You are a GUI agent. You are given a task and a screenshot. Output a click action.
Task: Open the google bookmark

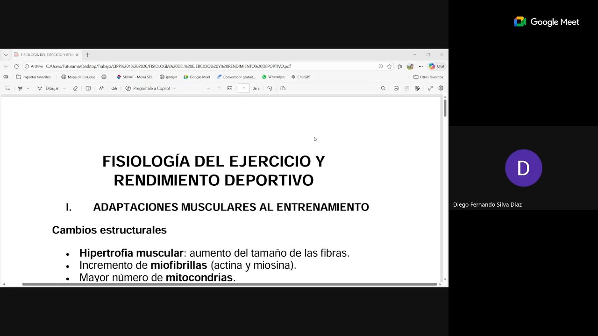168,77
